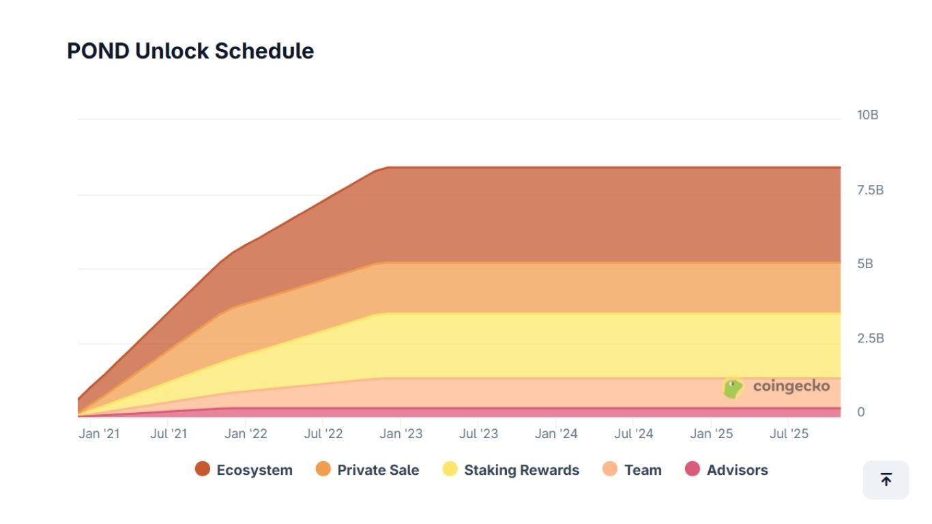Click the 10B y-axis label
Image resolution: width=932 pixels, height=524 pixels.
(868, 115)
